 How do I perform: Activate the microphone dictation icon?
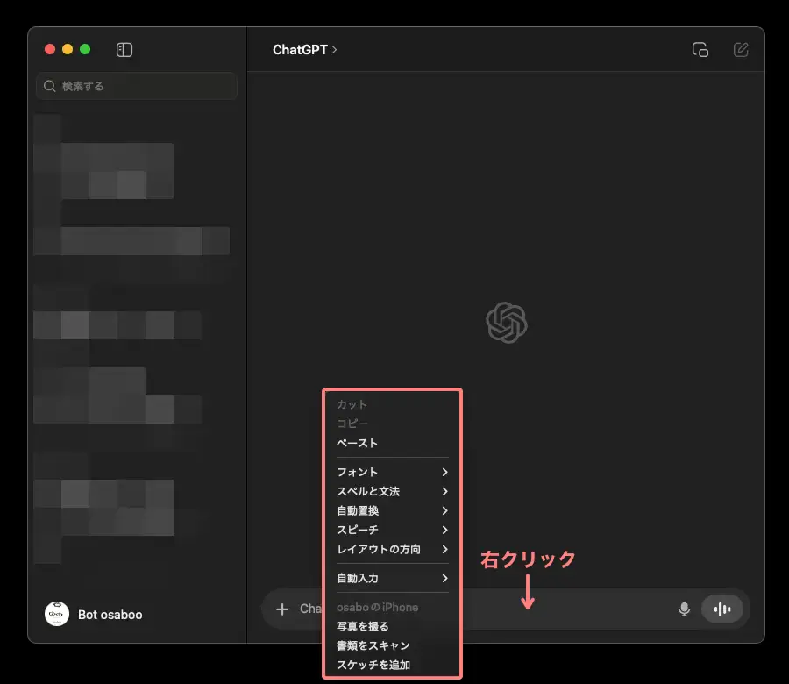tap(684, 609)
